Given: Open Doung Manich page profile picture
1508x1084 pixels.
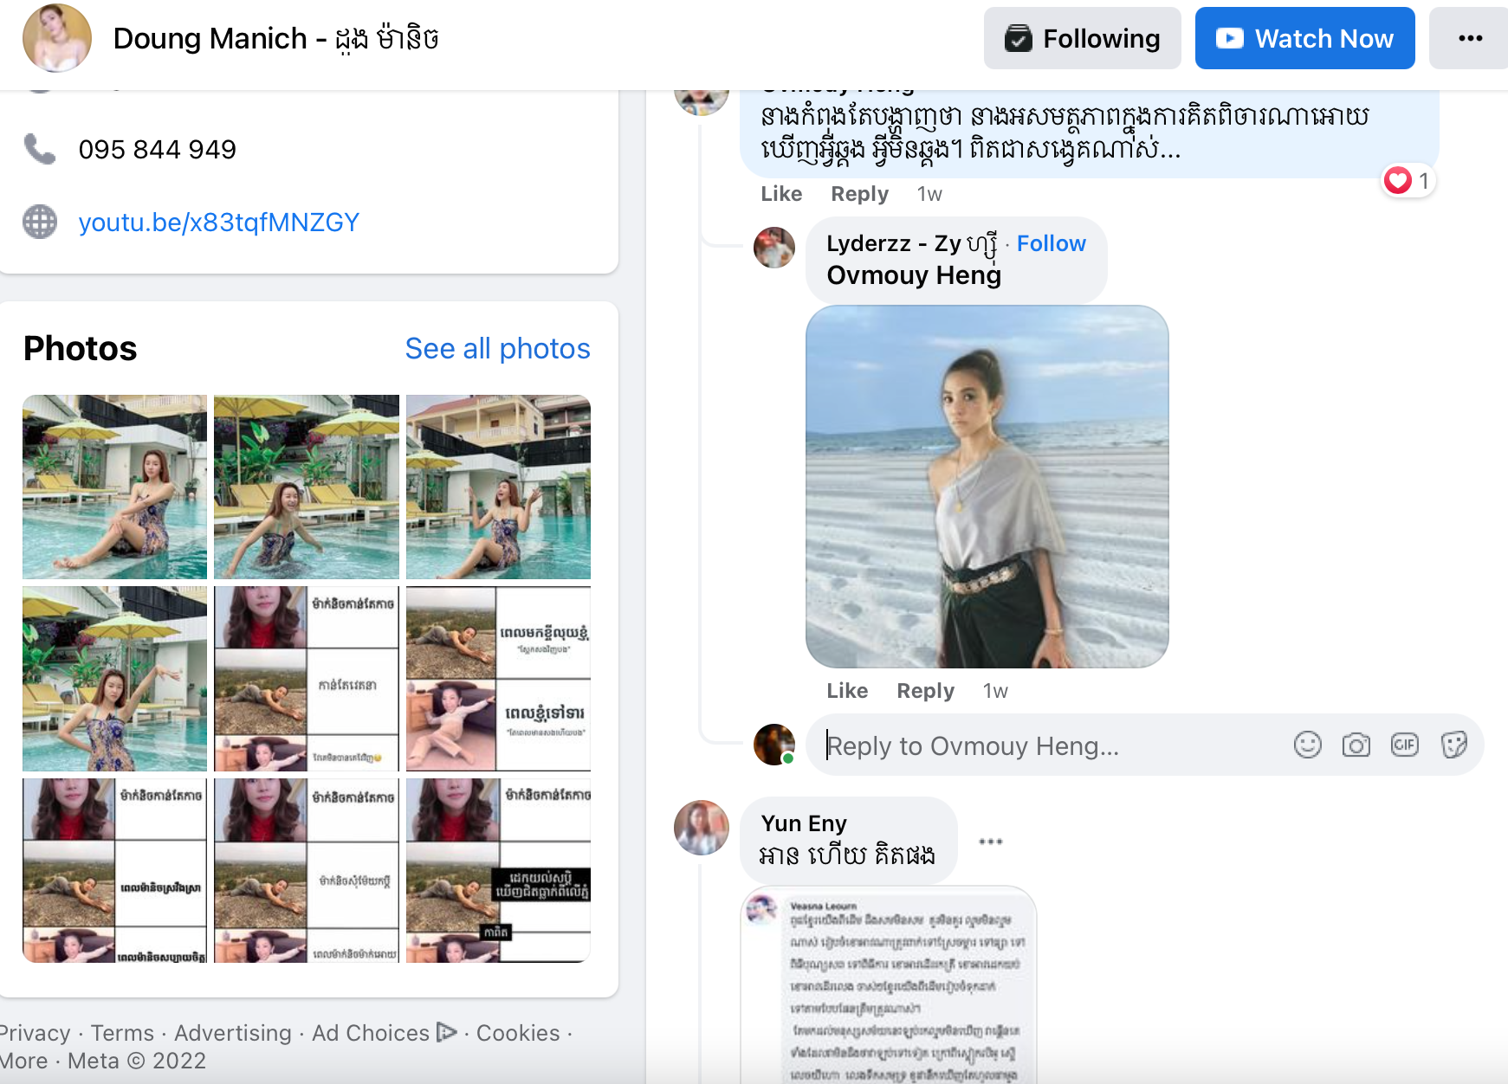Looking at the screenshot, I should point(57,38).
